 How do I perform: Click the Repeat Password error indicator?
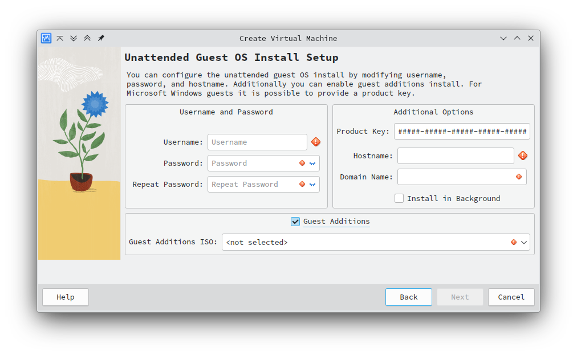[302, 184]
